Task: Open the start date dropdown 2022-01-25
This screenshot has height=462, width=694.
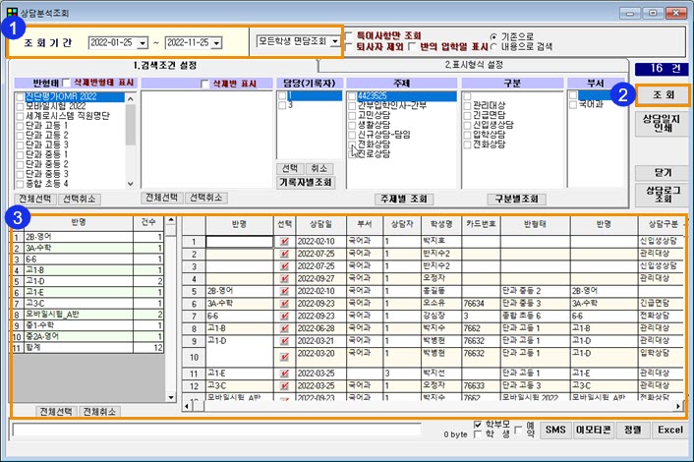Action: click(x=143, y=43)
